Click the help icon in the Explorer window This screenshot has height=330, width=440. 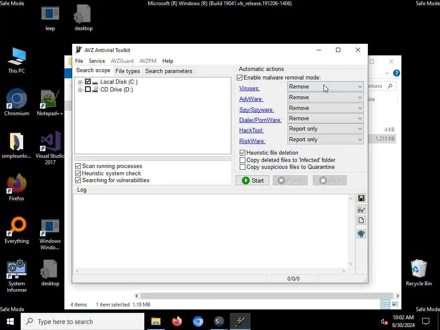(397, 73)
